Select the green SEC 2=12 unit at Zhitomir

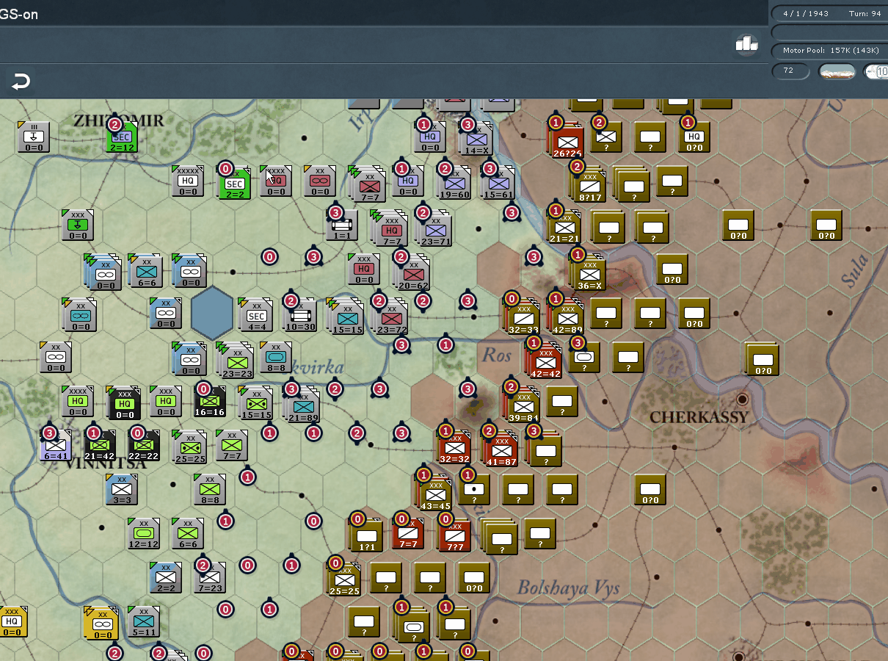click(122, 138)
